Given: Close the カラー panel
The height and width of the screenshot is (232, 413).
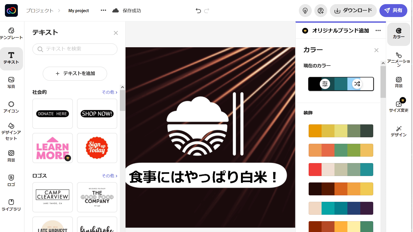Looking at the screenshot, I should pyautogui.click(x=376, y=50).
